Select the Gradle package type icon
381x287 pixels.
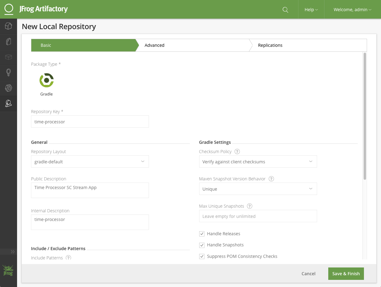tap(47, 81)
